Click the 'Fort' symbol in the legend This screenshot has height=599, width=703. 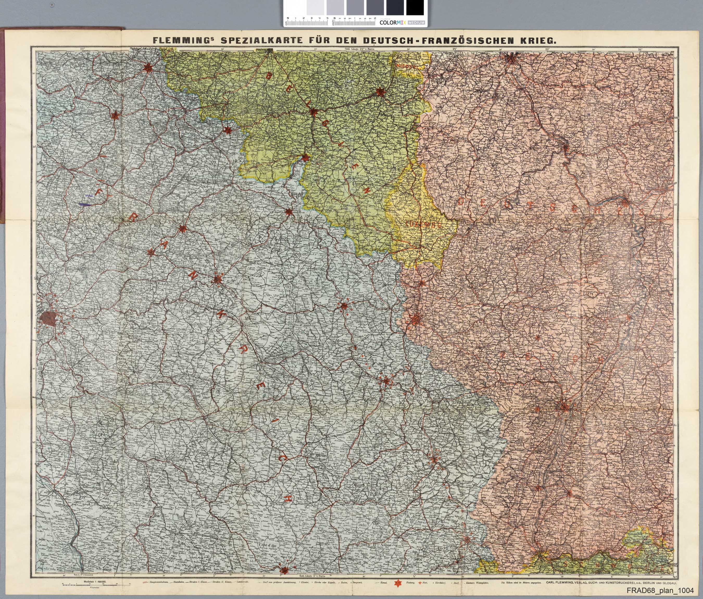tap(420, 583)
